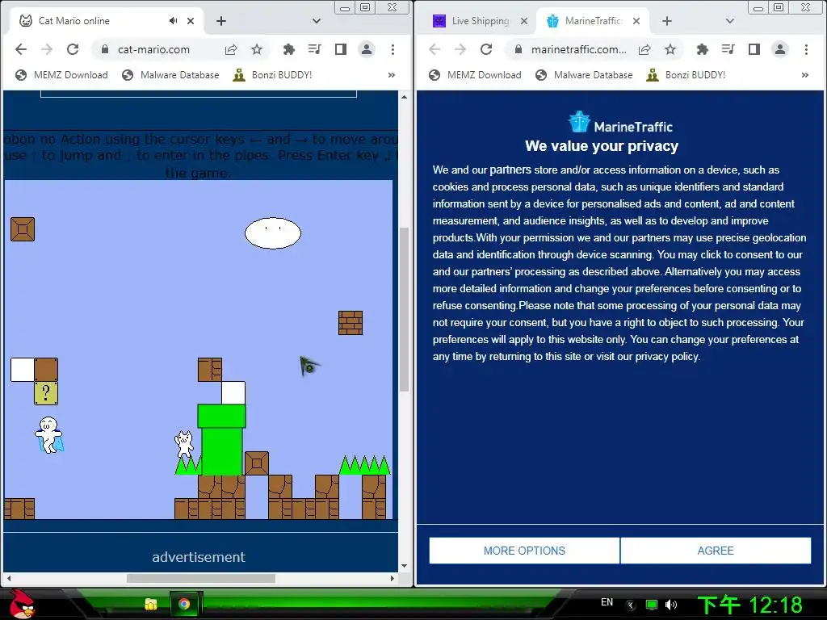Click the green pipe in the game
This screenshot has width=827, height=620.
221,440
